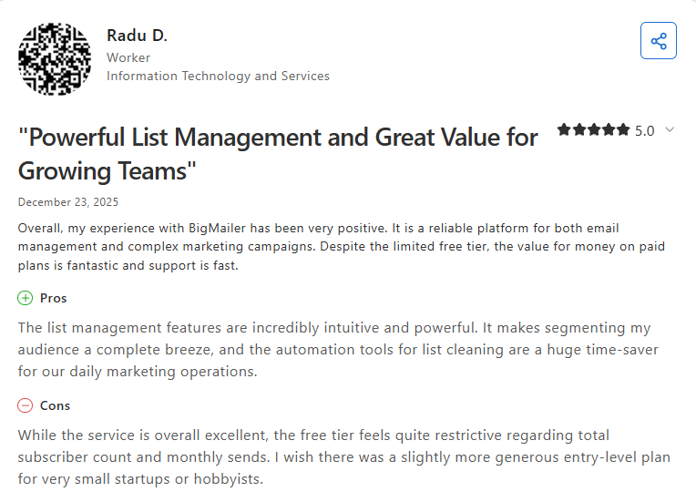Click the Pros section label
696x502 pixels.
coord(53,298)
